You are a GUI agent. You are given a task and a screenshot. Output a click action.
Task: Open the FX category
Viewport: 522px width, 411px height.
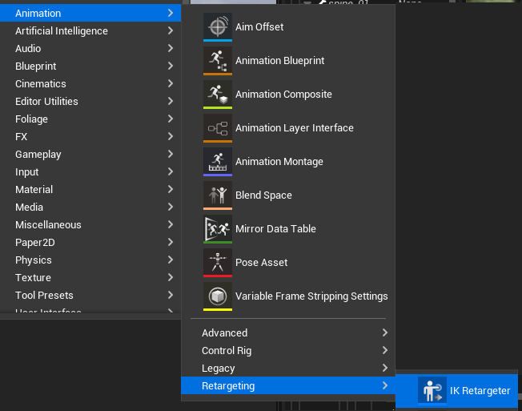point(90,136)
